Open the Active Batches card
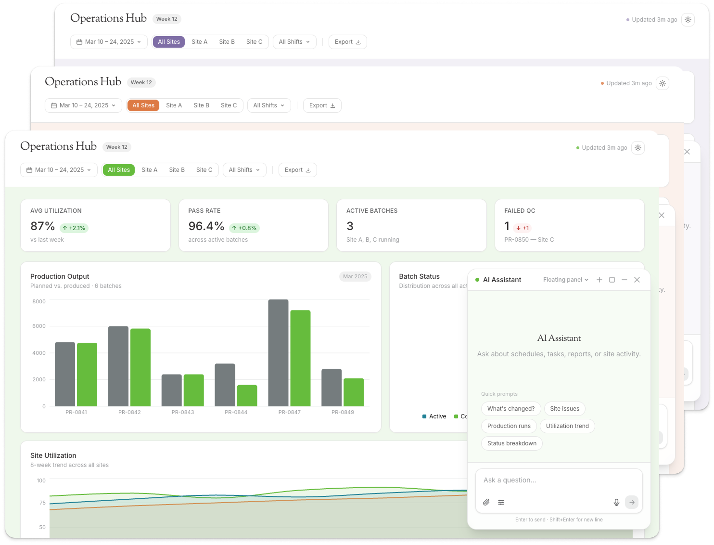 (x=411, y=225)
